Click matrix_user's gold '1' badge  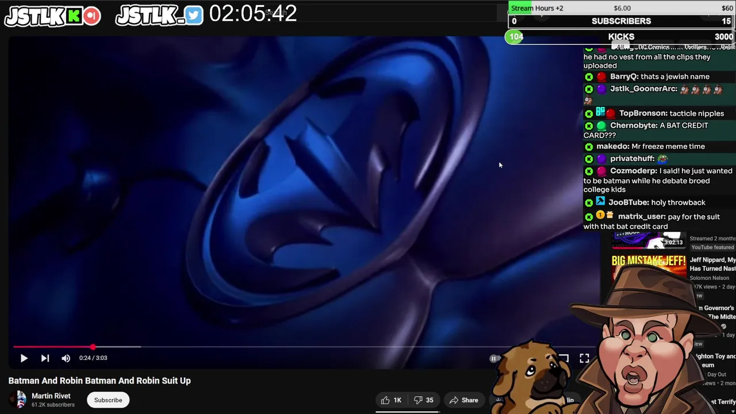(600, 215)
